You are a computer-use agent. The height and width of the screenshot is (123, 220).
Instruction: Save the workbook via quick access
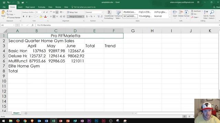pyautogui.click(x=4, y=2)
